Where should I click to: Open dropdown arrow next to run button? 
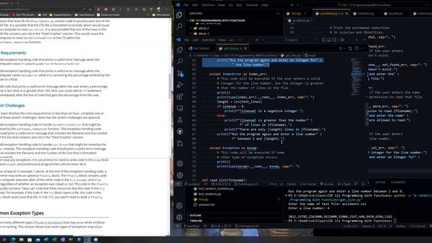[344, 49]
